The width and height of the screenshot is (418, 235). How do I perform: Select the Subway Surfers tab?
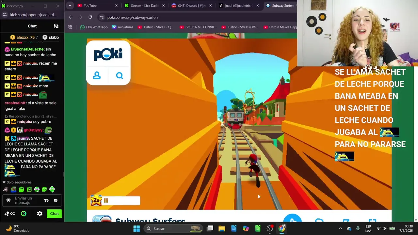pos(280,6)
